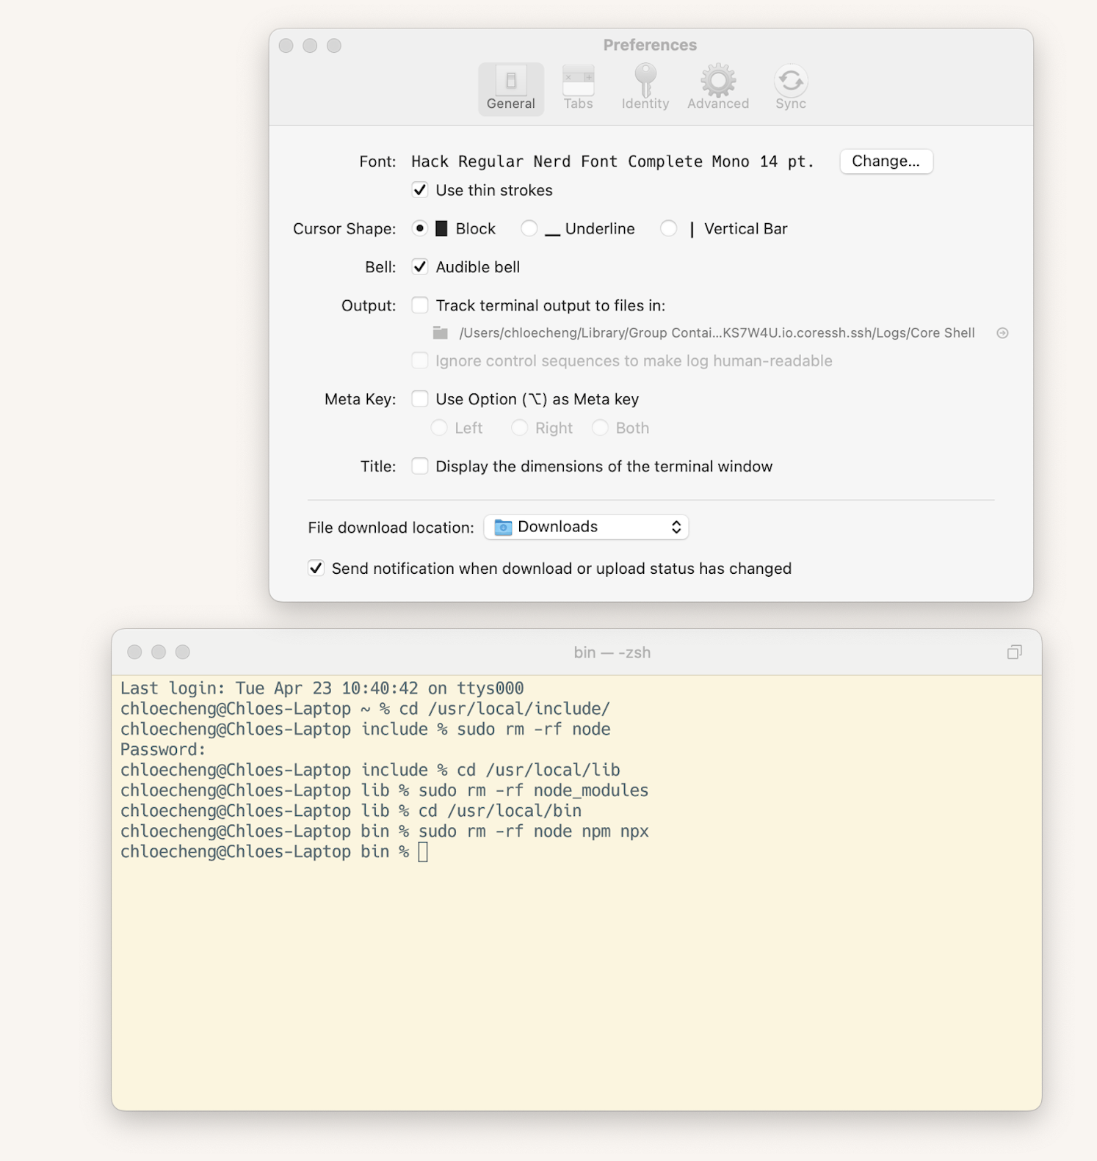Open the General preferences pane
Image resolution: width=1097 pixels, height=1161 pixels.
click(510, 88)
